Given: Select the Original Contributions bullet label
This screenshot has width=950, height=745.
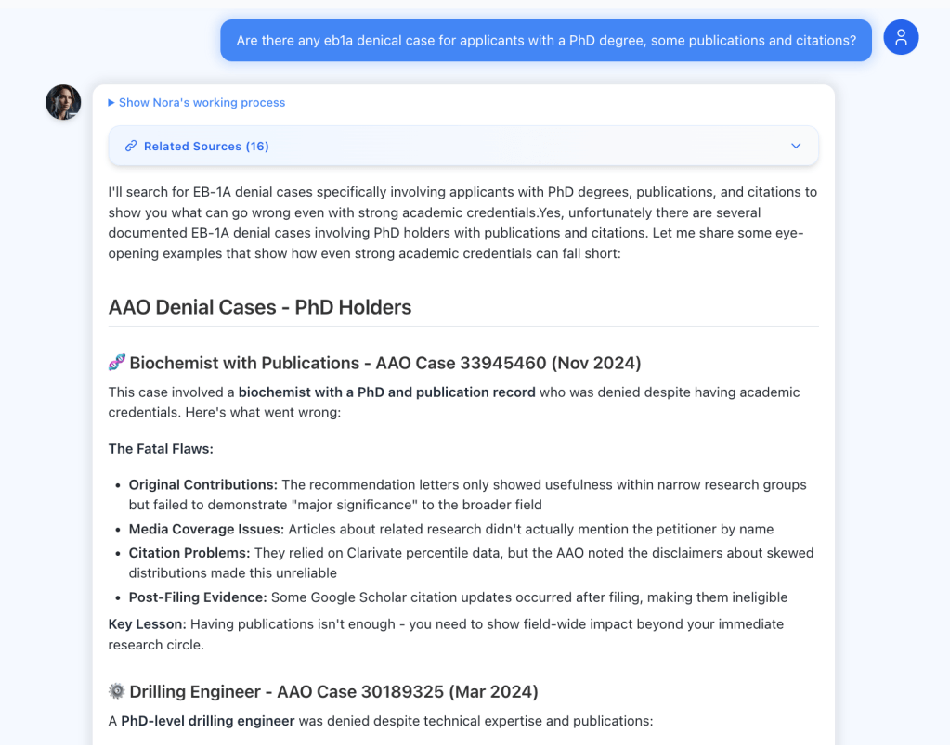Looking at the screenshot, I should 202,484.
